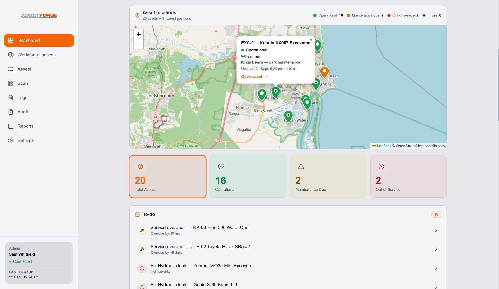Image resolution: width=499 pixels, height=289 pixels.
Task: Click the To-do count badge 10
Action: pyautogui.click(x=436, y=214)
